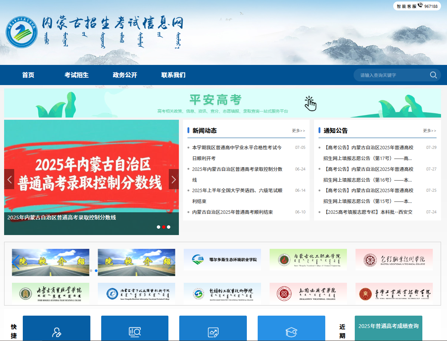Click the graduation cap quick-link icon

pos(291,332)
